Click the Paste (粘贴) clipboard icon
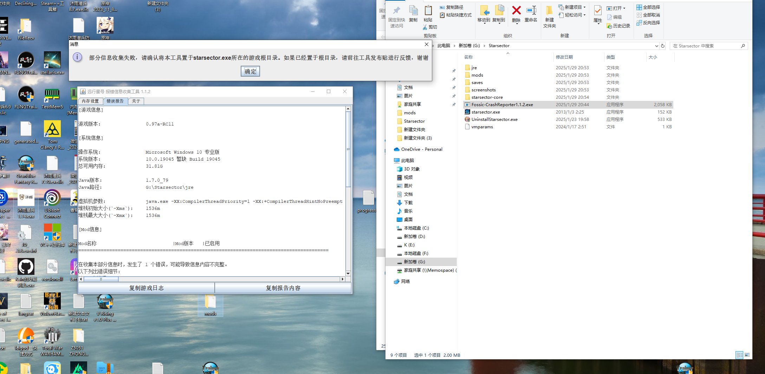765x374 pixels. [428, 11]
